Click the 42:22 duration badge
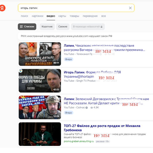The height and width of the screenshot is (153, 153). pyautogui.click(x=56, y=90)
